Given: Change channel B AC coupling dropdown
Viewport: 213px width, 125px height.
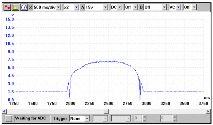Looking at the screenshot, I should (179, 7).
